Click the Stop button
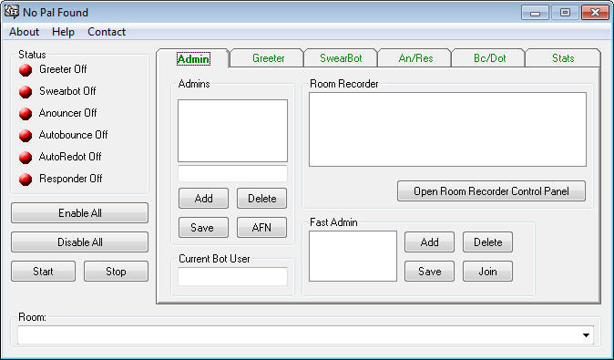 116,272
